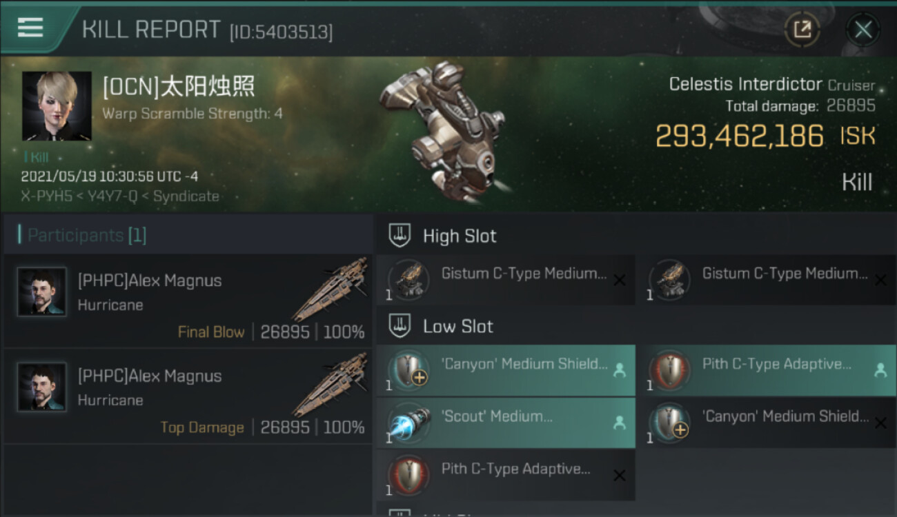Viewport: 897px width, 517px height.
Task: Click the bottom Pith C-Type Adaptive module icon
Action: (409, 475)
